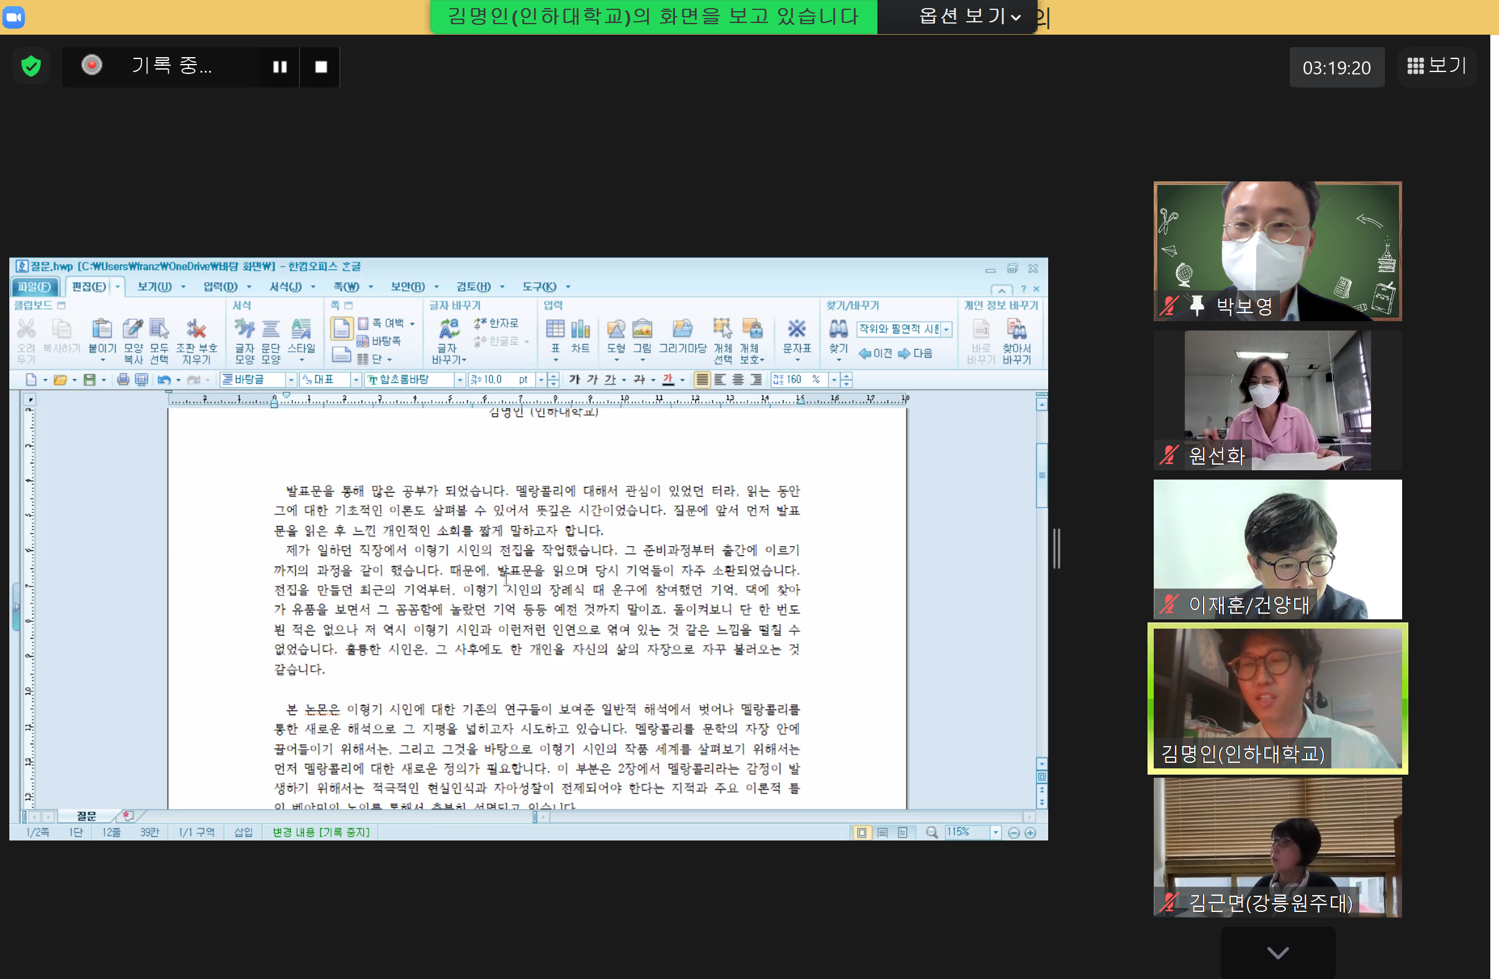Insert a 차트 chart
This screenshot has height=979, width=1499.
coord(580,337)
